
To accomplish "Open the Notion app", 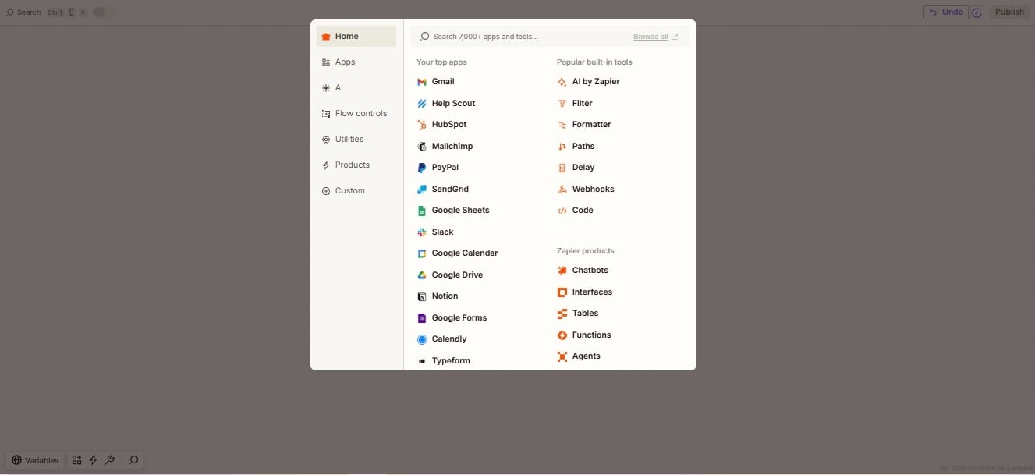I will [x=444, y=296].
